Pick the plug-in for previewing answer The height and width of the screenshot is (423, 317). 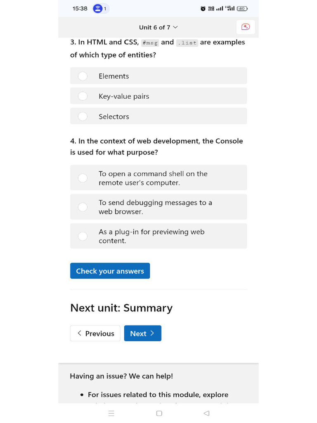click(x=83, y=236)
